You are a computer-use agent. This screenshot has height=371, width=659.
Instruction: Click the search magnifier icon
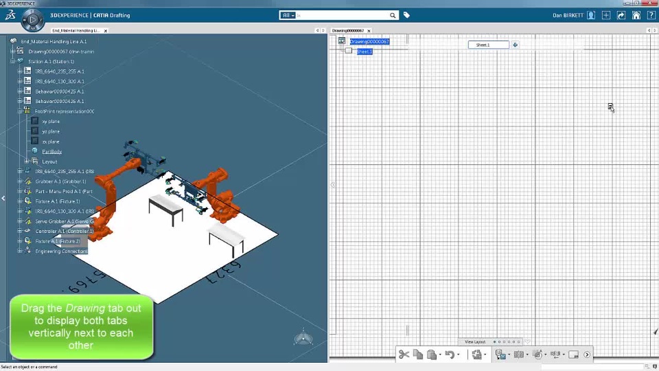click(x=393, y=16)
